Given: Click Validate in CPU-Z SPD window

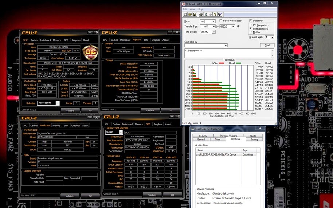Looking at the screenshot, I should [152, 195].
